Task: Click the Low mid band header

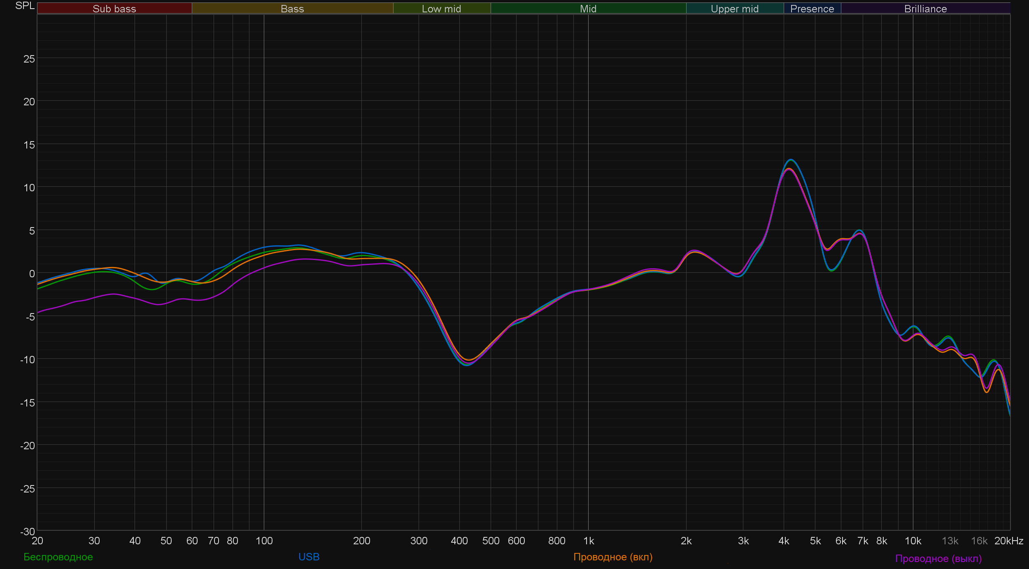Action: click(441, 9)
